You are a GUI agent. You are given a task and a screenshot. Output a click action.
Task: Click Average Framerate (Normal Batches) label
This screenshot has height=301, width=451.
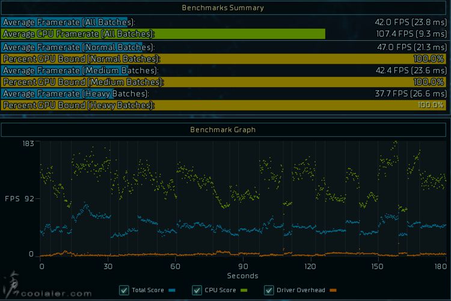(x=79, y=47)
